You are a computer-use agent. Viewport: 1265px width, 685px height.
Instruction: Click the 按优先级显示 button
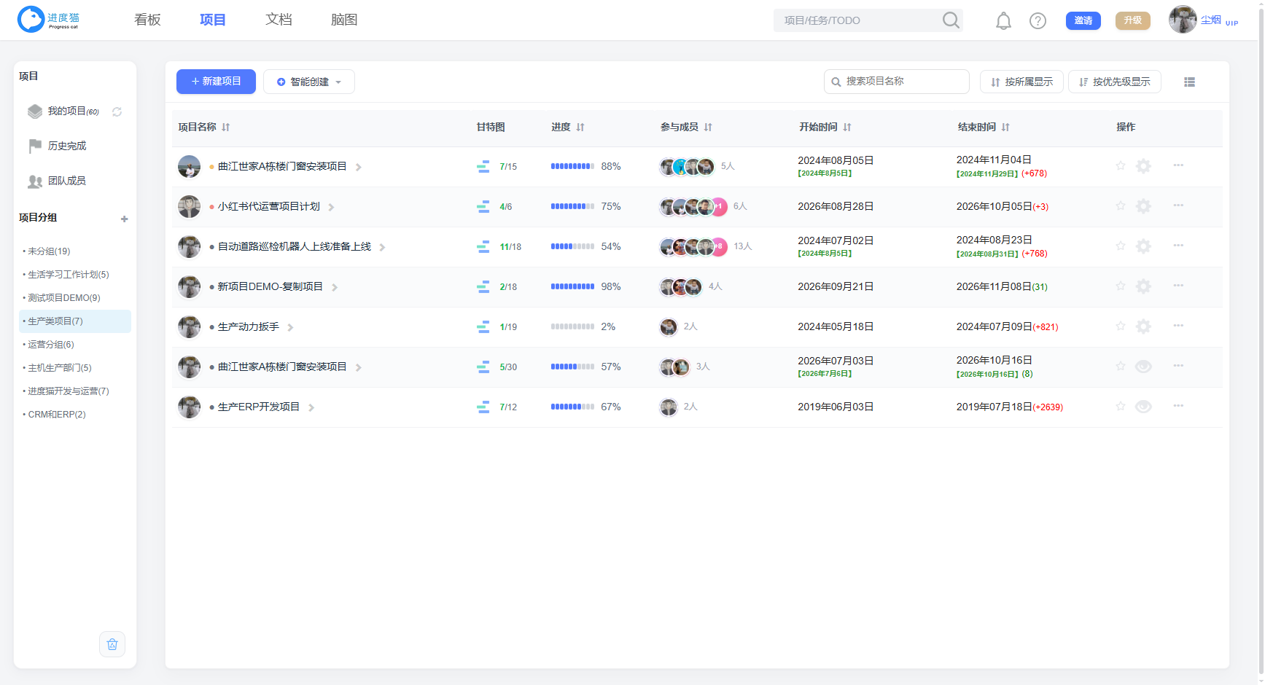click(x=1114, y=82)
